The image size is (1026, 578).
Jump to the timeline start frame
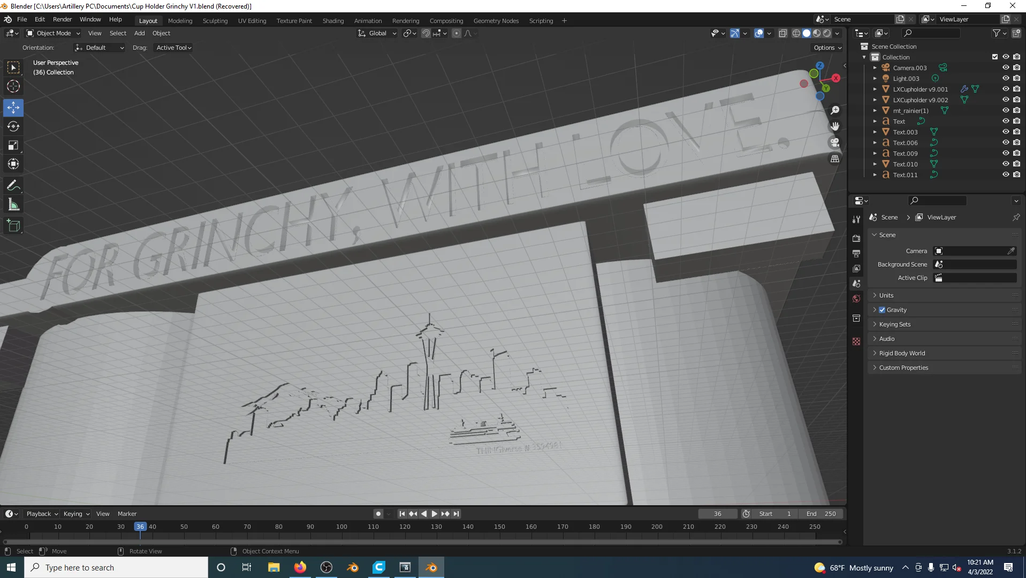[402, 514]
